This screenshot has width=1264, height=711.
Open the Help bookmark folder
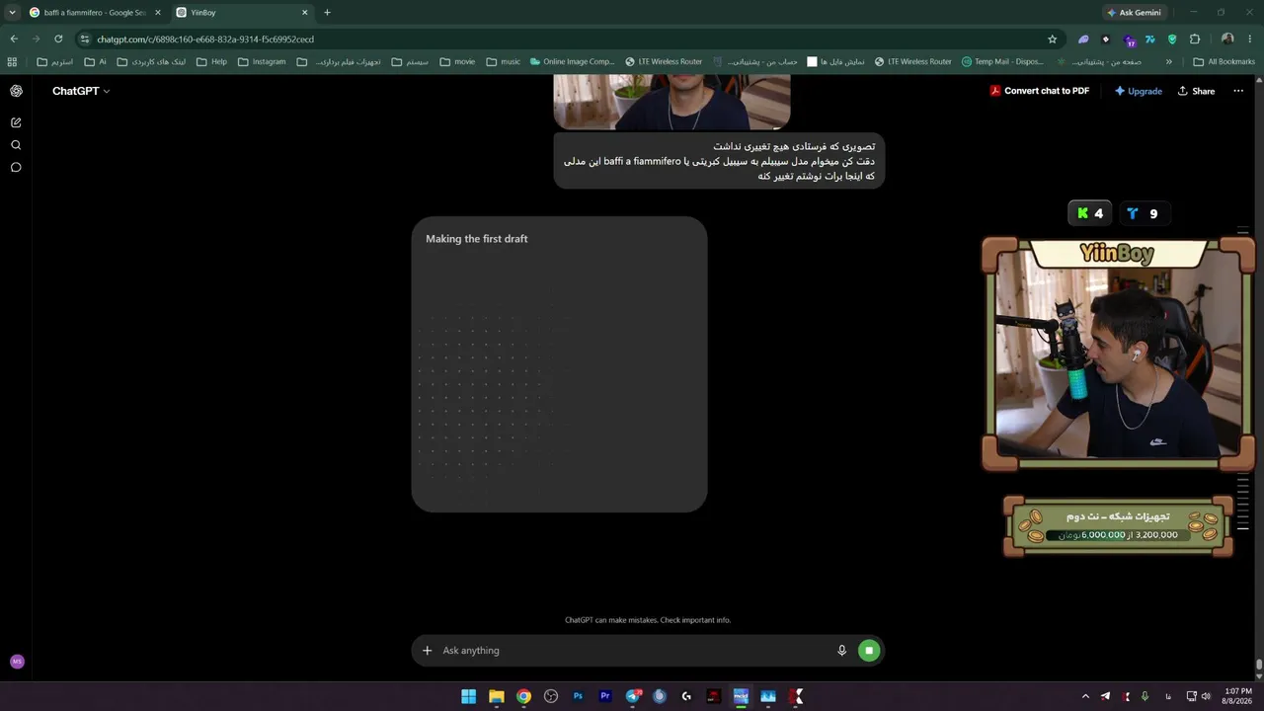pos(211,61)
